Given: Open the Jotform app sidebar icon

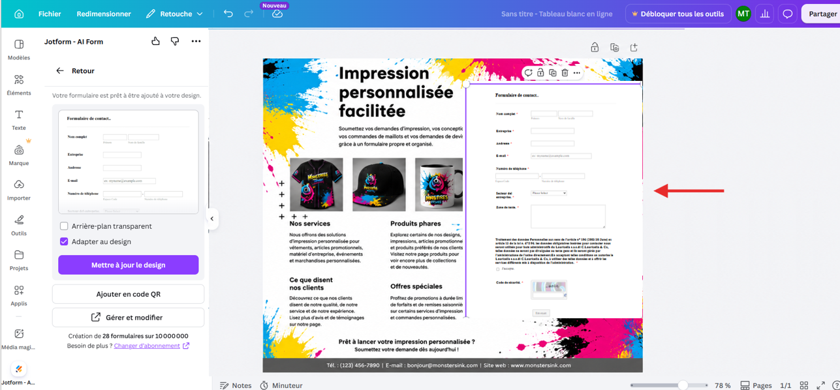Looking at the screenshot, I should pos(19,374).
